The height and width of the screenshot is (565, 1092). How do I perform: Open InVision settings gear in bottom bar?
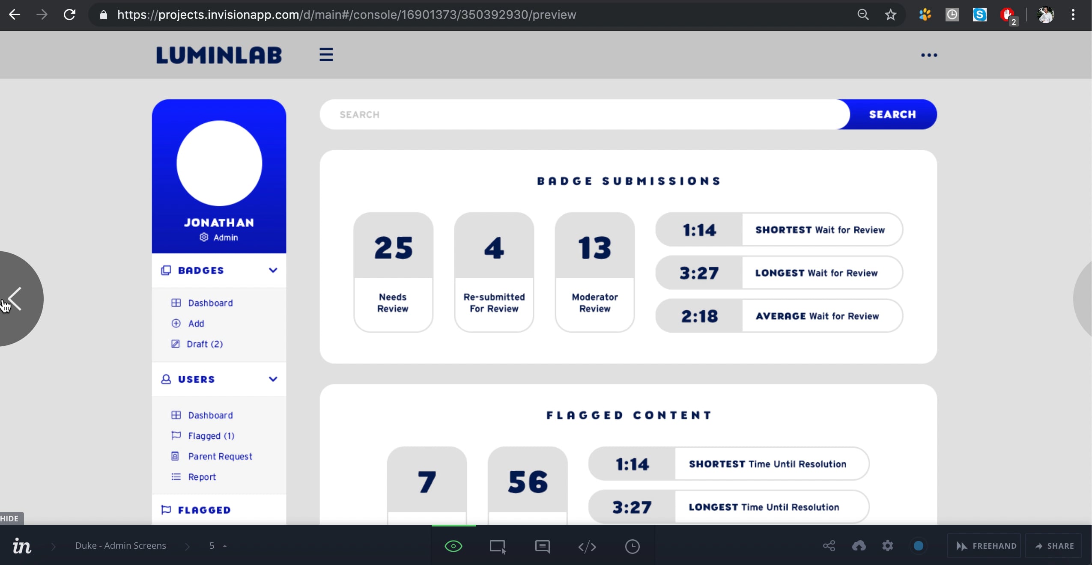(888, 546)
